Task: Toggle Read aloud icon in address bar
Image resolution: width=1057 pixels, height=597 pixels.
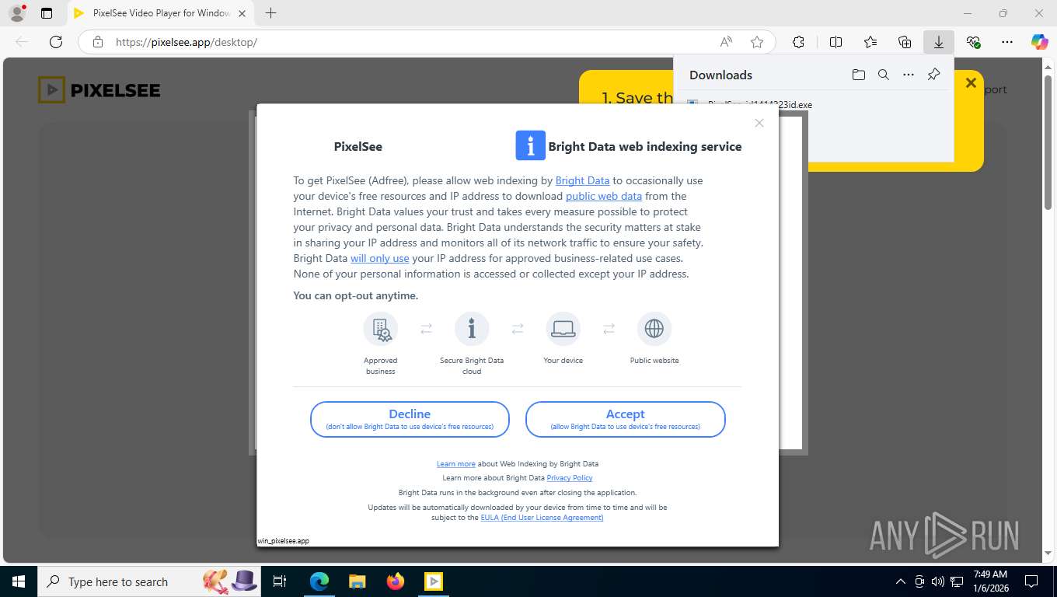Action: pos(726,42)
